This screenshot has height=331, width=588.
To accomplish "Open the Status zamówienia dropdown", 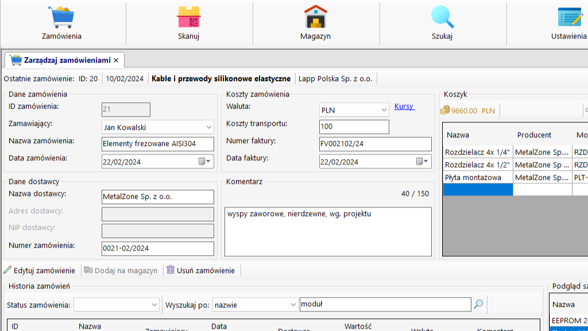I will pos(154,305).
